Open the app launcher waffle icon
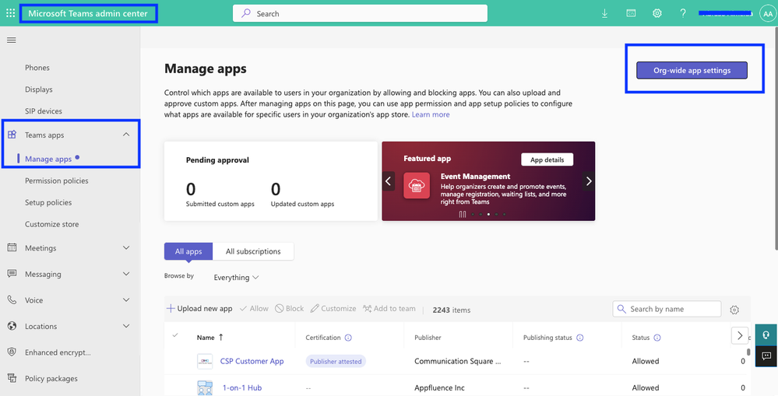 click(10, 13)
